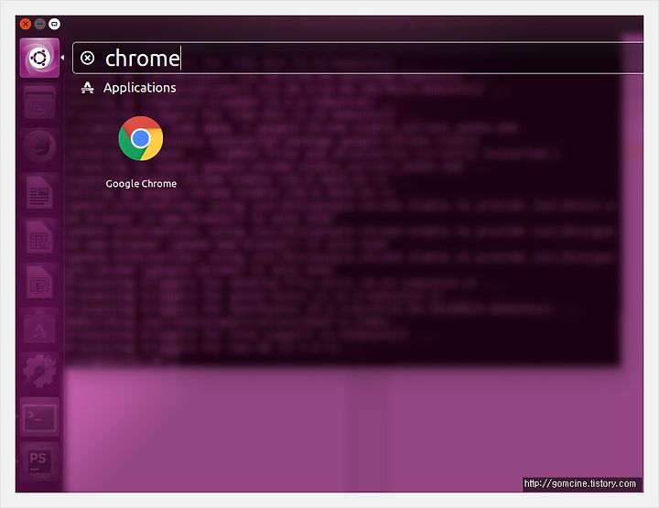Screen dimensions: 659x508
Task: Close the Dash overlay
Action: 26,24
